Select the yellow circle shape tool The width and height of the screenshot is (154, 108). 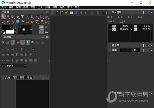18,17
